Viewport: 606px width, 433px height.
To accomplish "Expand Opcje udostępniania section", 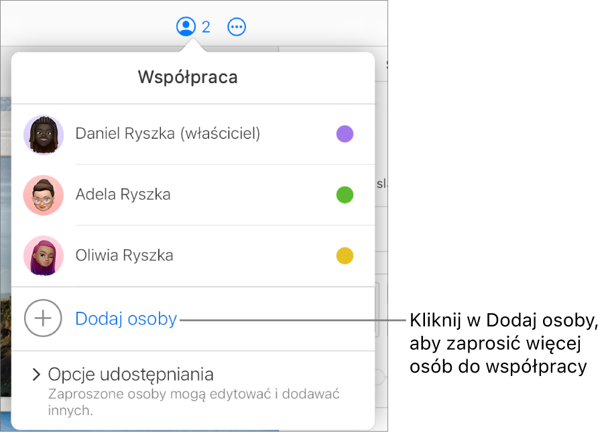I will tap(131, 375).
